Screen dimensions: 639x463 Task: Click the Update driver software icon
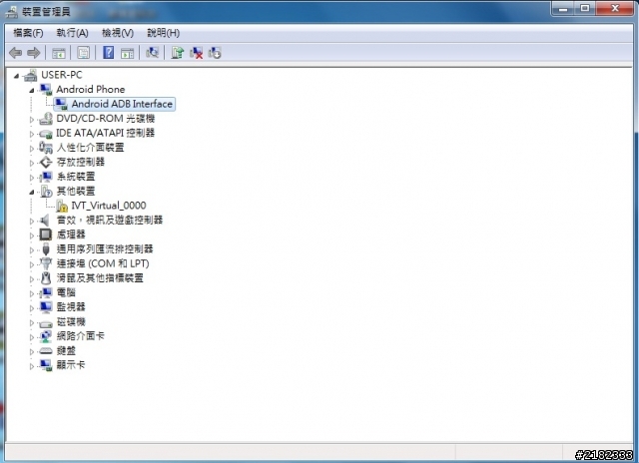click(x=178, y=53)
